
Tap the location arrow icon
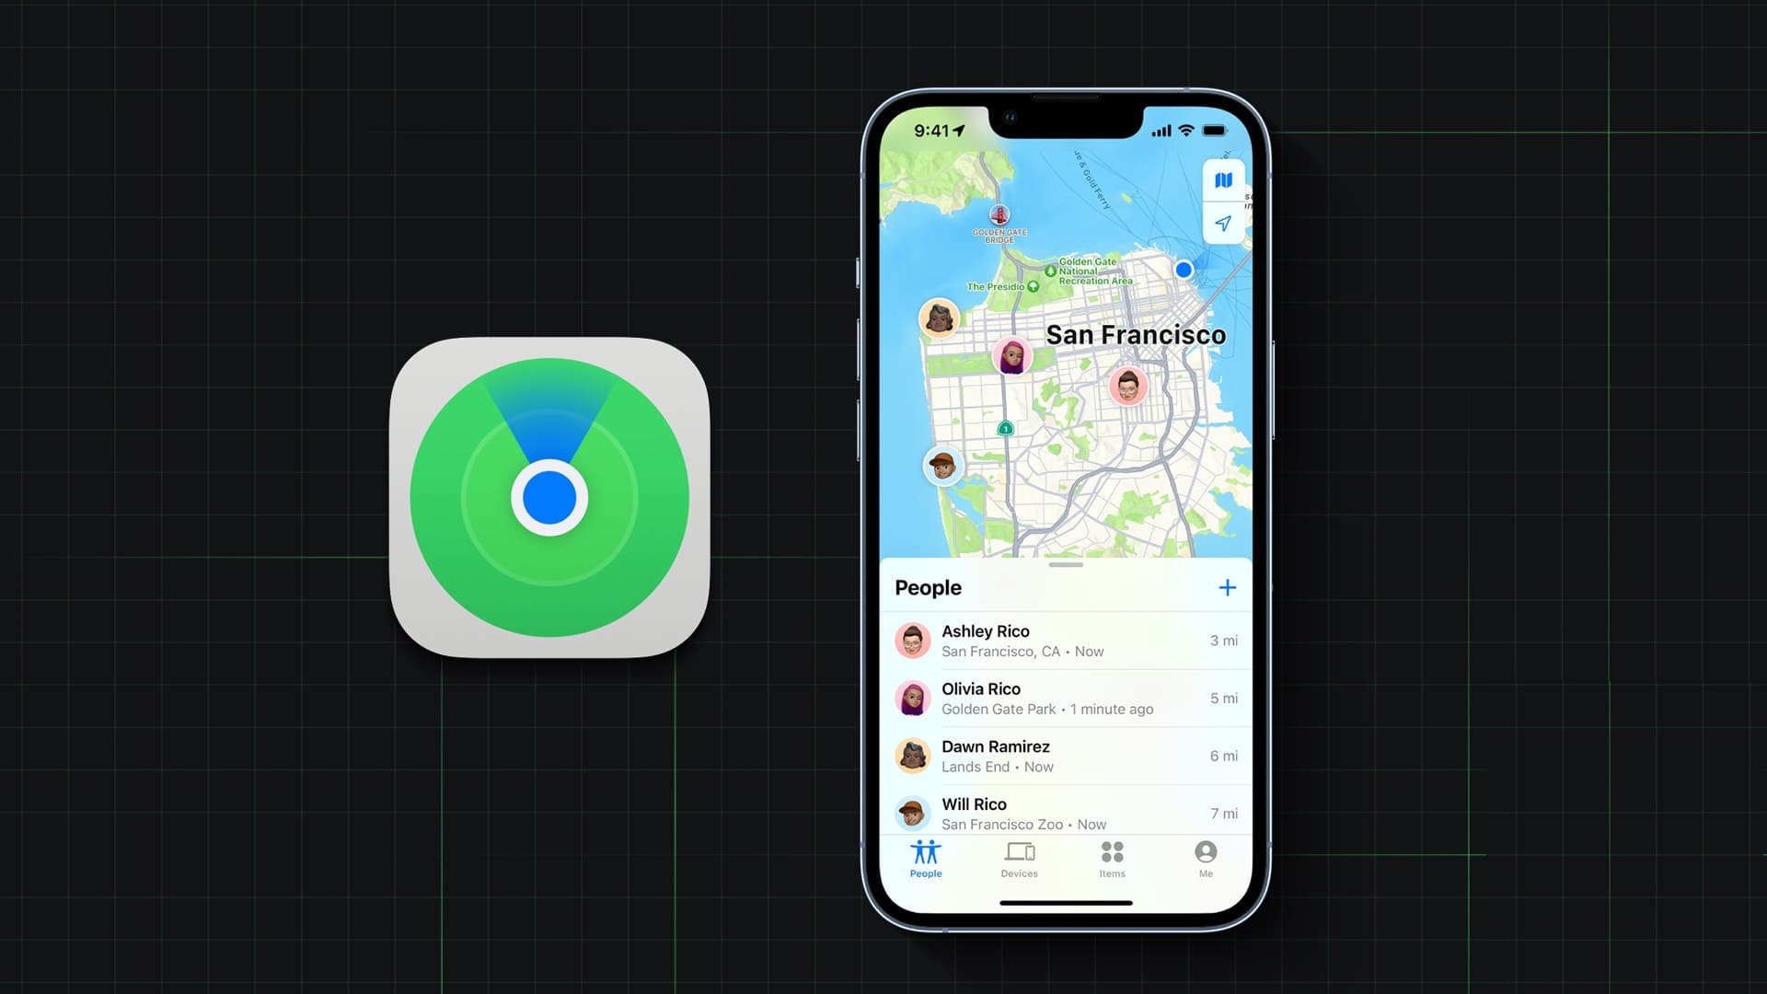1223,222
